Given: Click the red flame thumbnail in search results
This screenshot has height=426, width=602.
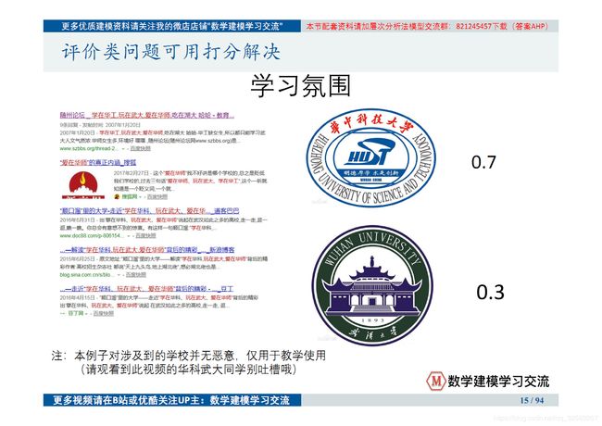Looking at the screenshot, I should pos(83,185).
